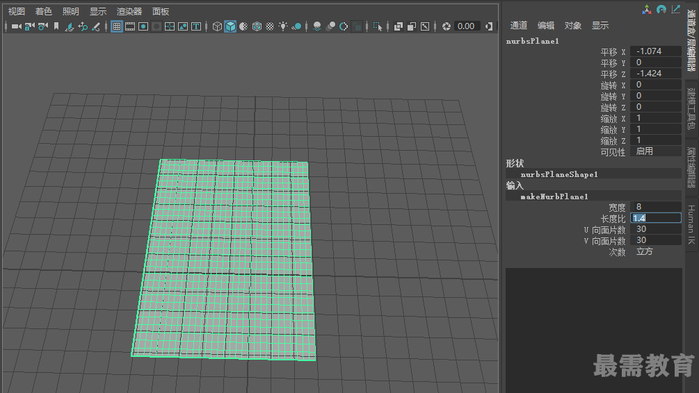The image size is (699, 393).
Task: Click the 可见性 value 启用
Action: 655,151
